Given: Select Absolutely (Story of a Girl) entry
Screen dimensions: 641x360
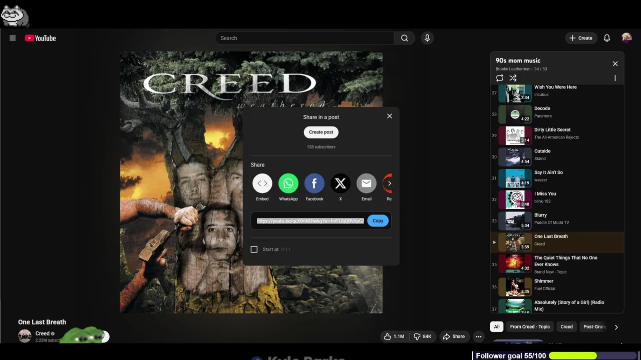Looking at the screenshot, I should (557, 305).
